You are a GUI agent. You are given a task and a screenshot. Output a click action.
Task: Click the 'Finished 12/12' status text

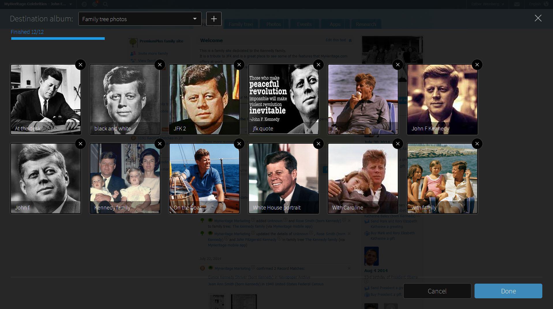27,32
